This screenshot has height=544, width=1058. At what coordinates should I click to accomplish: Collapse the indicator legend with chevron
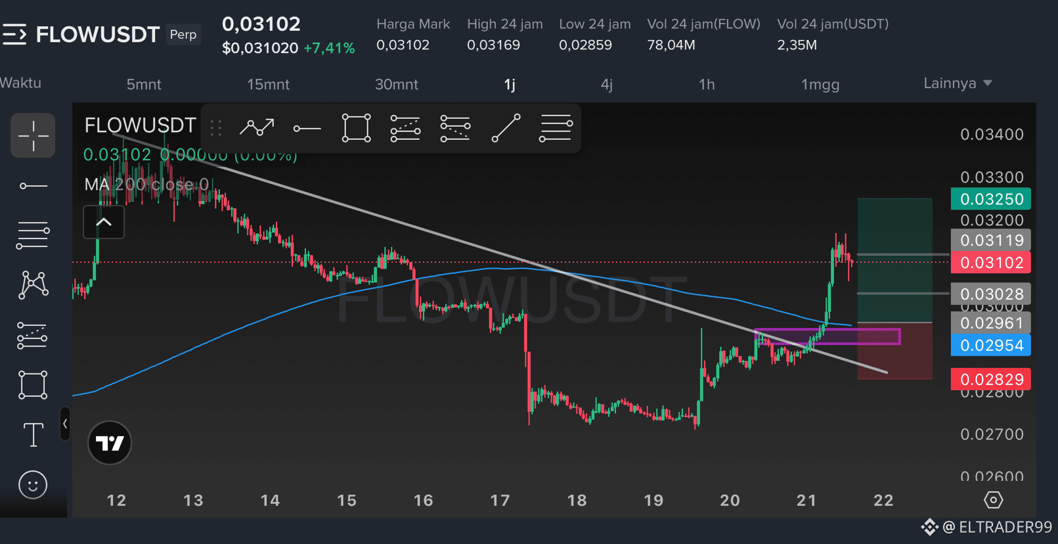(x=104, y=222)
